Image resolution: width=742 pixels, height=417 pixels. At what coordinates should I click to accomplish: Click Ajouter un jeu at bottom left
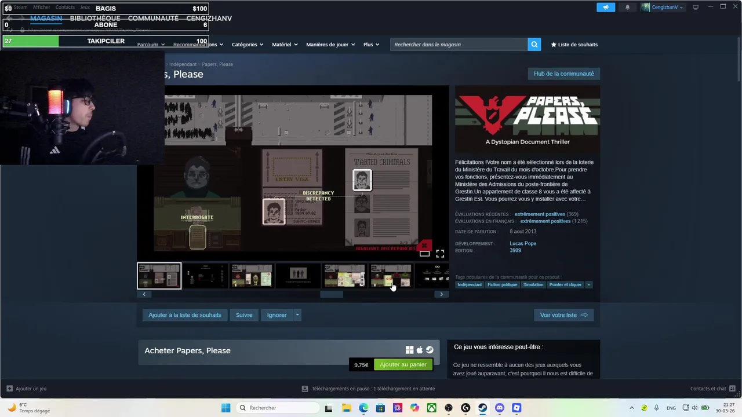coord(27,389)
